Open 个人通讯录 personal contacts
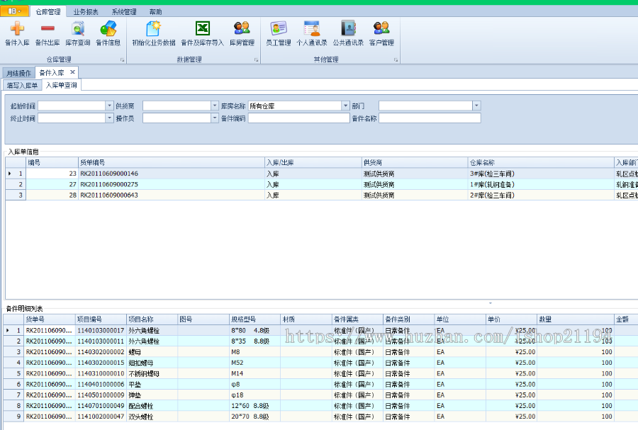 [313, 34]
